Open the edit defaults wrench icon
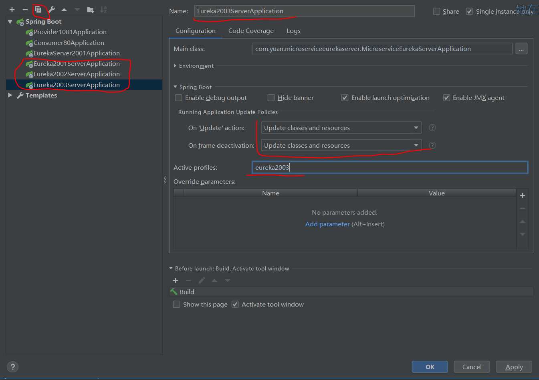Viewport: 539px width, 380px height. click(x=52, y=10)
